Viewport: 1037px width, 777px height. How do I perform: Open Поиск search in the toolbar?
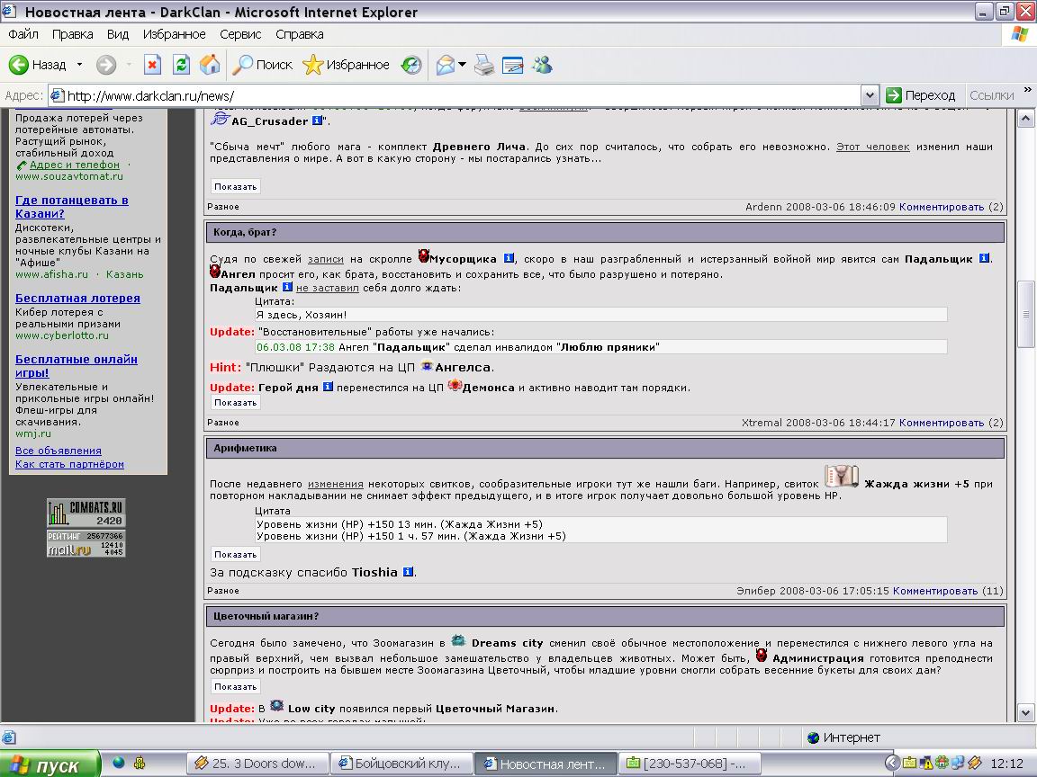(x=262, y=65)
